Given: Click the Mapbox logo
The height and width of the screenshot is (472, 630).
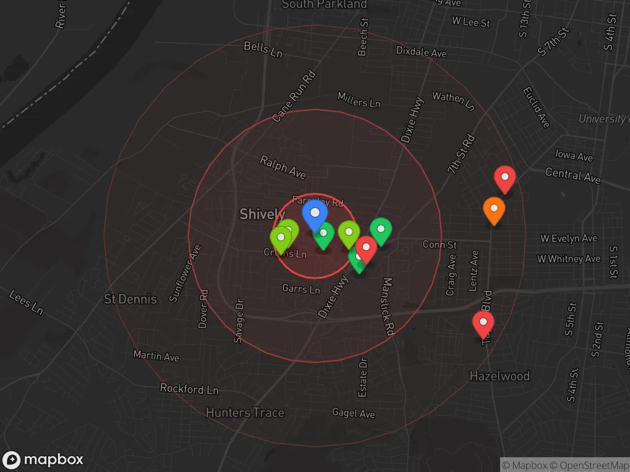Looking at the screenshot, I should pos(43,460).
